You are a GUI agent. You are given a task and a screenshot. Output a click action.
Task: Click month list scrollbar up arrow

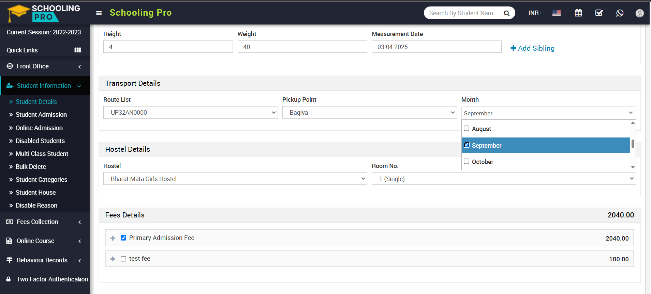click(633, 123)
